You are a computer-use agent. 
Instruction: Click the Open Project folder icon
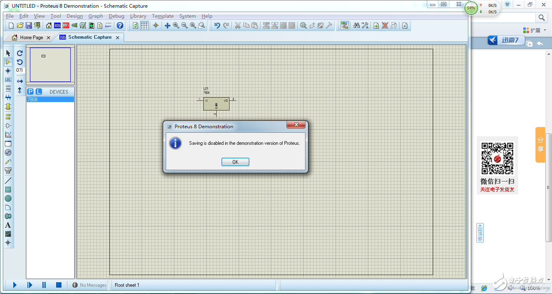20,25
